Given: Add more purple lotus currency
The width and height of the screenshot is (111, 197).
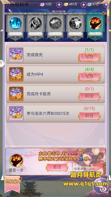Looking at the screenshot, I should pyautogui.click(x=59, y=5).
